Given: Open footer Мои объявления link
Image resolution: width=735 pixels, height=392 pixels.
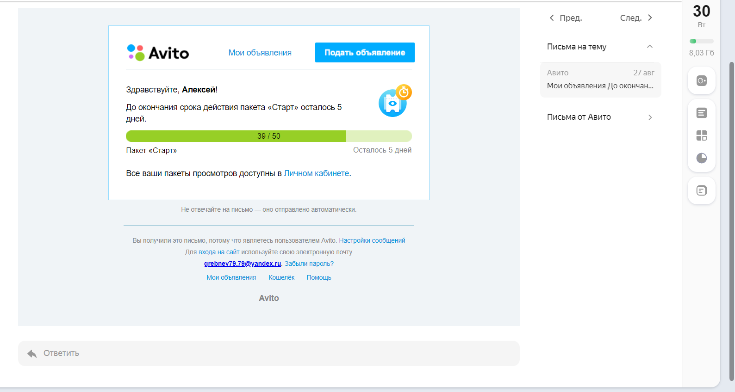Looking at the screenshot, I should click(231, 277).
